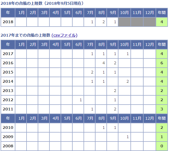Click the 年間 header in the top 2018 table

(162, 13)
